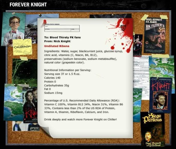Click the 'From: Nick Knight' line
Viewport: 176px width, 149px height.
pos(57,41)
